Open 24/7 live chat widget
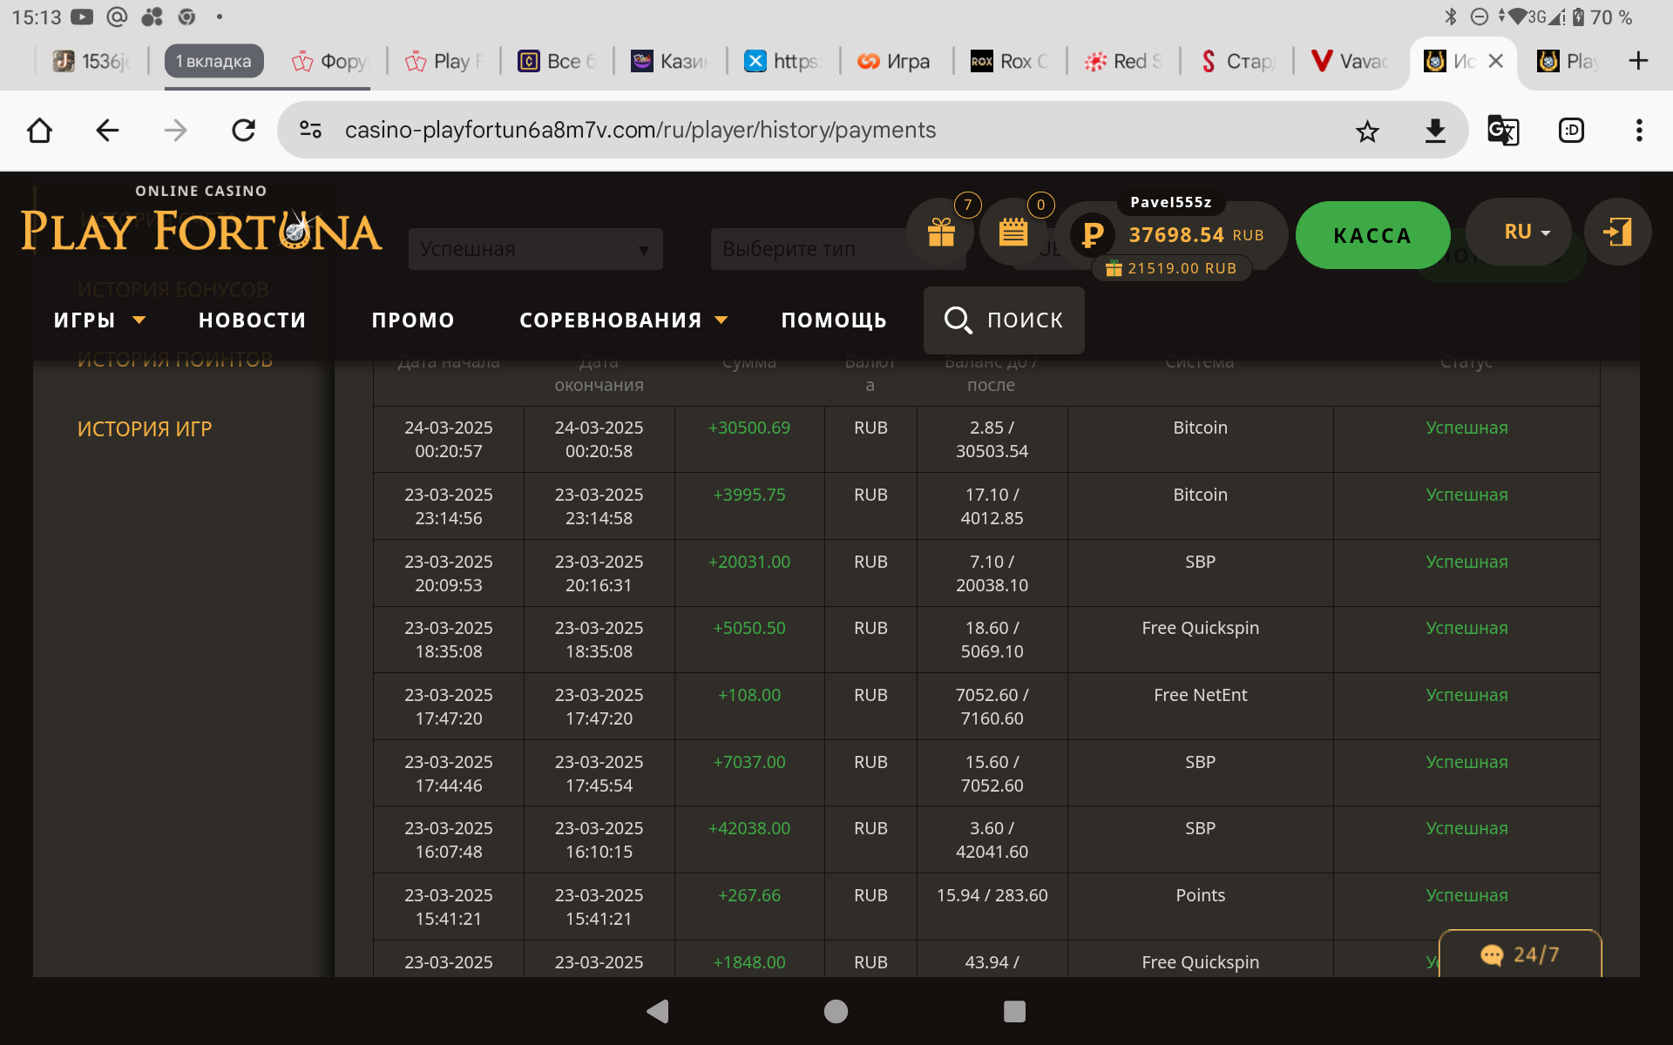Screen dimensions: 1673x1045 tap(1520, 954)
